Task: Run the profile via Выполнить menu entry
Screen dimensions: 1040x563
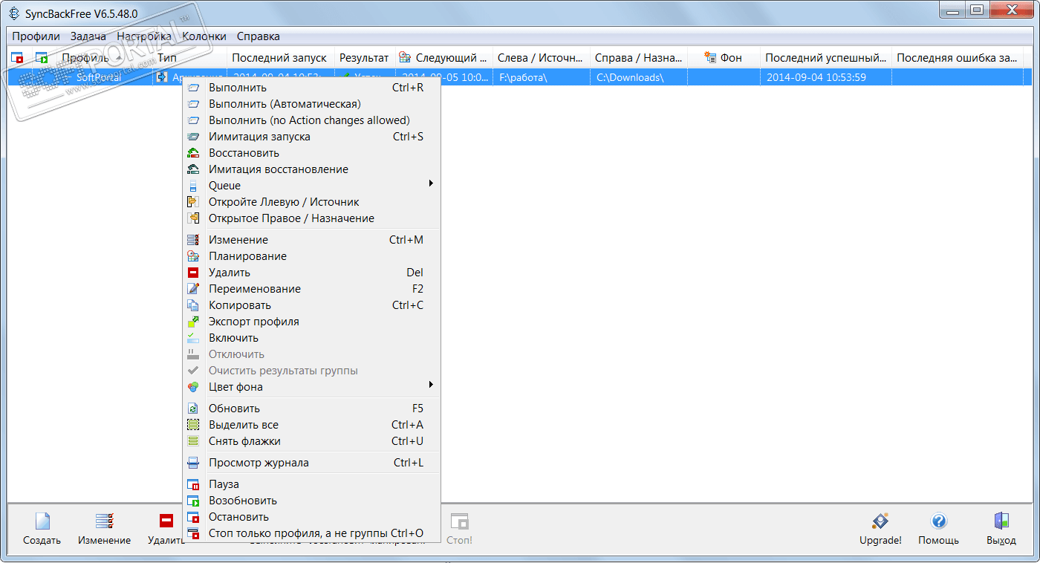Action: click(x=311, y=88)
